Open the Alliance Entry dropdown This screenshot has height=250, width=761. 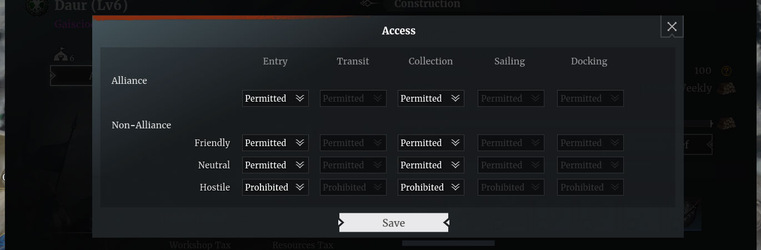click(276, 98)
